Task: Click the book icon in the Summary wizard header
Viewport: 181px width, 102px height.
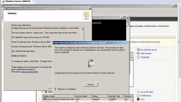Action: 86,15
